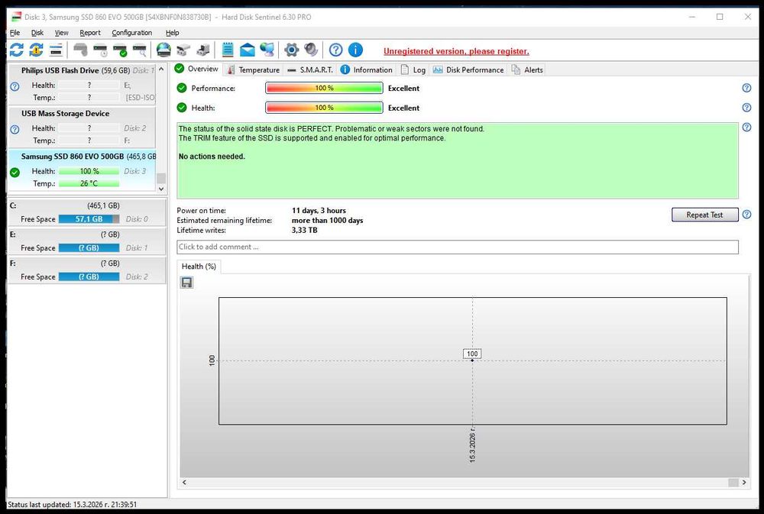Click the 100 data point label in the graph

coord(472,354)
